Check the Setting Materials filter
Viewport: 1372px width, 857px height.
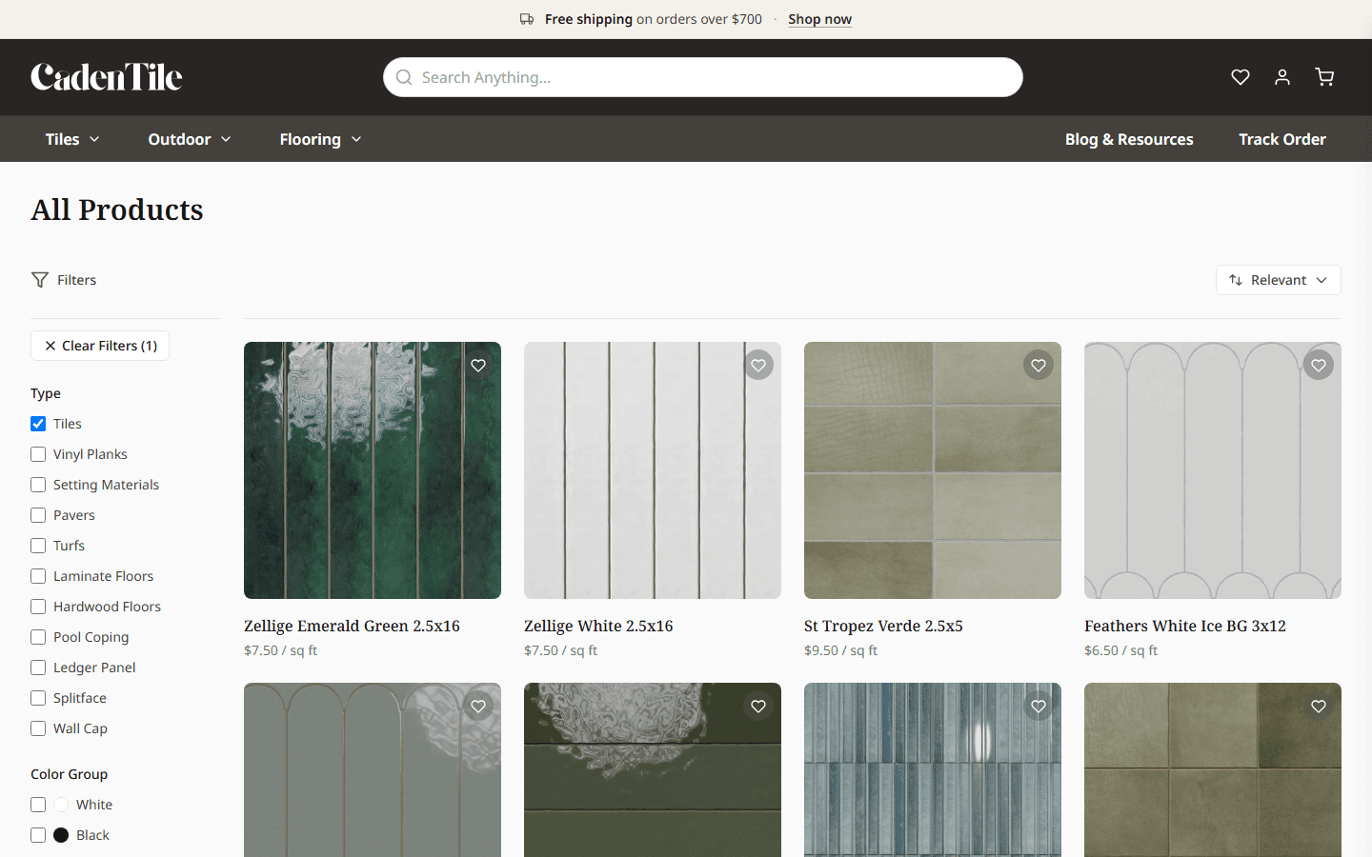click(38, 485)
